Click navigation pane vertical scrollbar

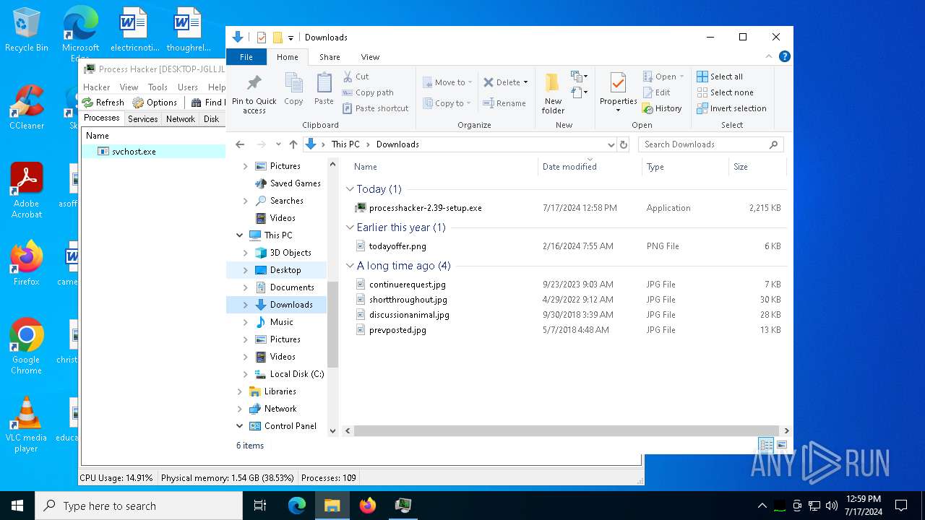pos(332,325)
